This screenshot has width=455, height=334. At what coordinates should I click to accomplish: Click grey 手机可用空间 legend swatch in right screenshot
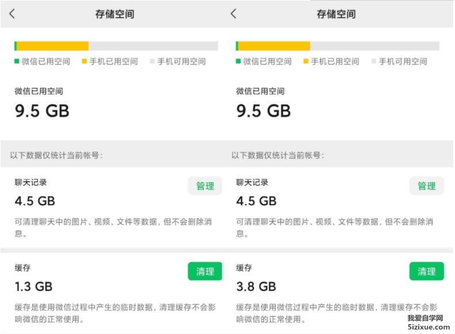click(374, 61)
